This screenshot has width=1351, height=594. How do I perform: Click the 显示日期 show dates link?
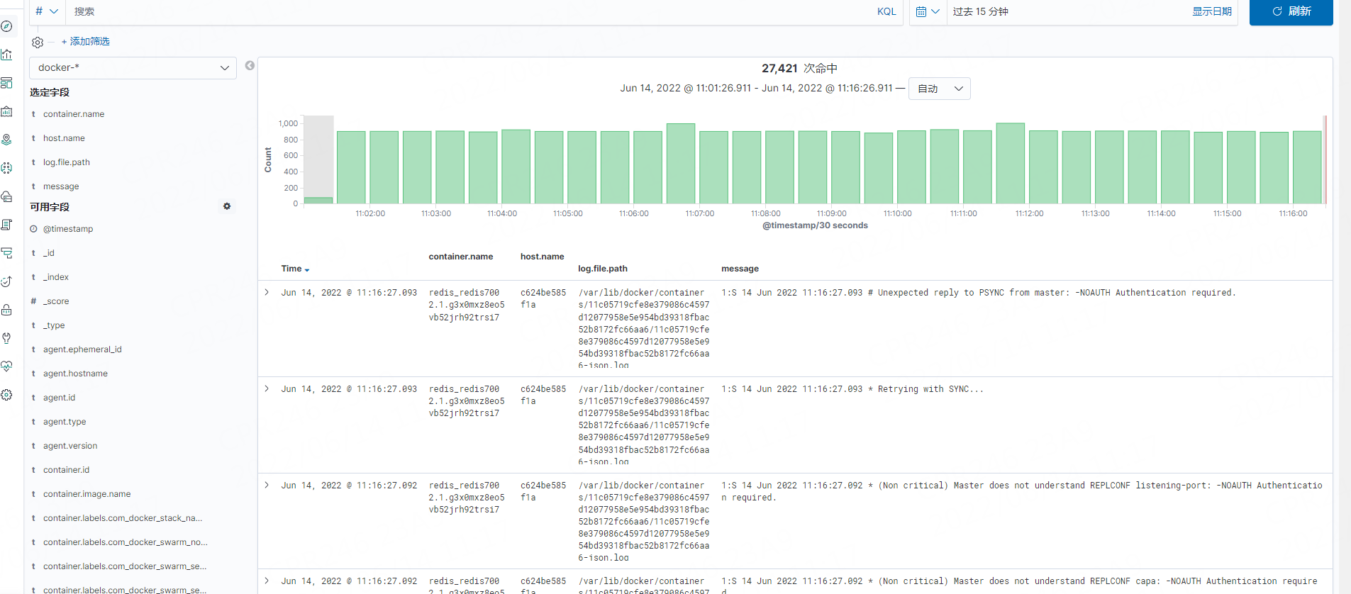(x=1211, y=11)
